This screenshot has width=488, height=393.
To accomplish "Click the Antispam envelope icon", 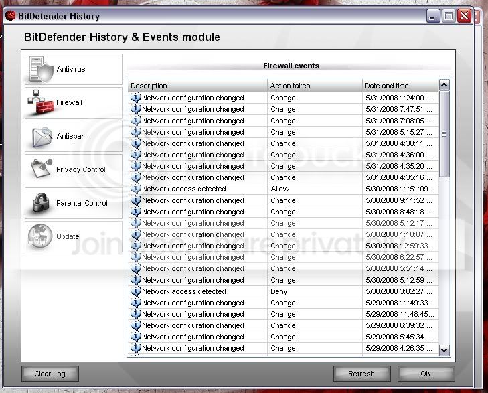I will pyautogui.click(x=41, y=137).
